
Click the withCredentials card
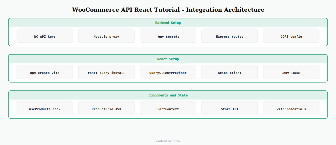(x=291, y=108)
